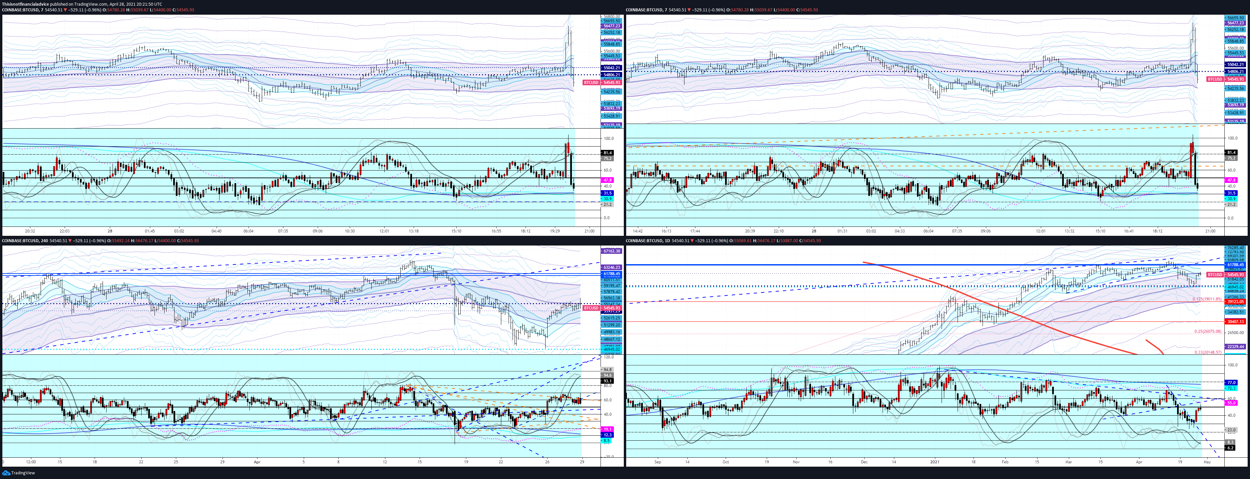Click the cyan 8.5 indicator value
The width and height of the screenshot is (1250, 479).
click(607, 441)
